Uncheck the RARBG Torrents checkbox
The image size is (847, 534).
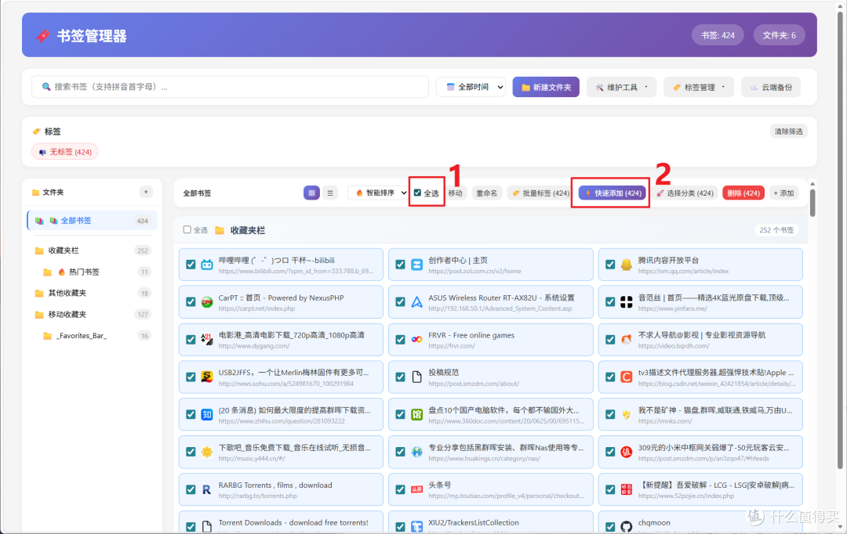(191, 489)
